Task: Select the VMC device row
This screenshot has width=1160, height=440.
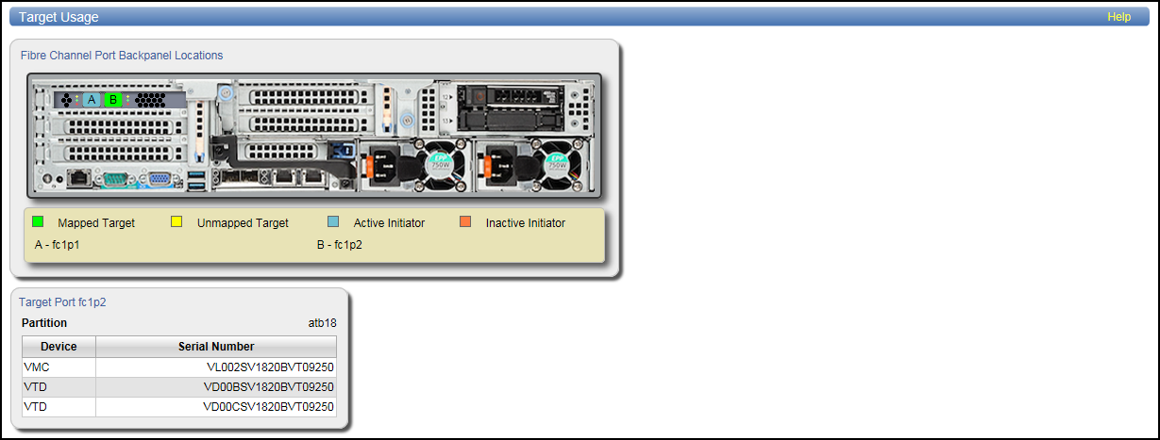Action: (x=179, y=367)
